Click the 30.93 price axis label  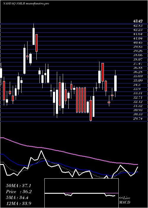click(138, 110)
